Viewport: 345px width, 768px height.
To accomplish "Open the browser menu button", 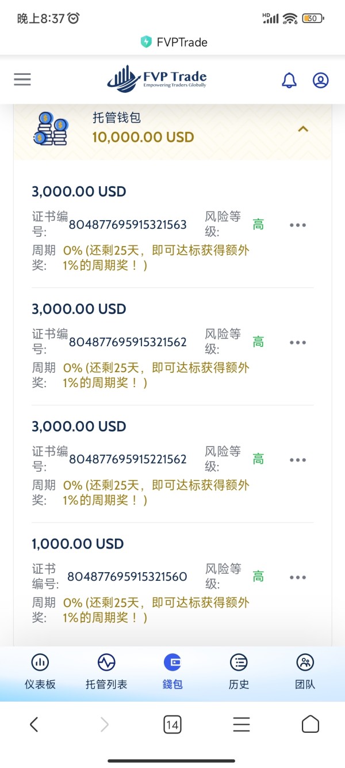I will (241, 724).
